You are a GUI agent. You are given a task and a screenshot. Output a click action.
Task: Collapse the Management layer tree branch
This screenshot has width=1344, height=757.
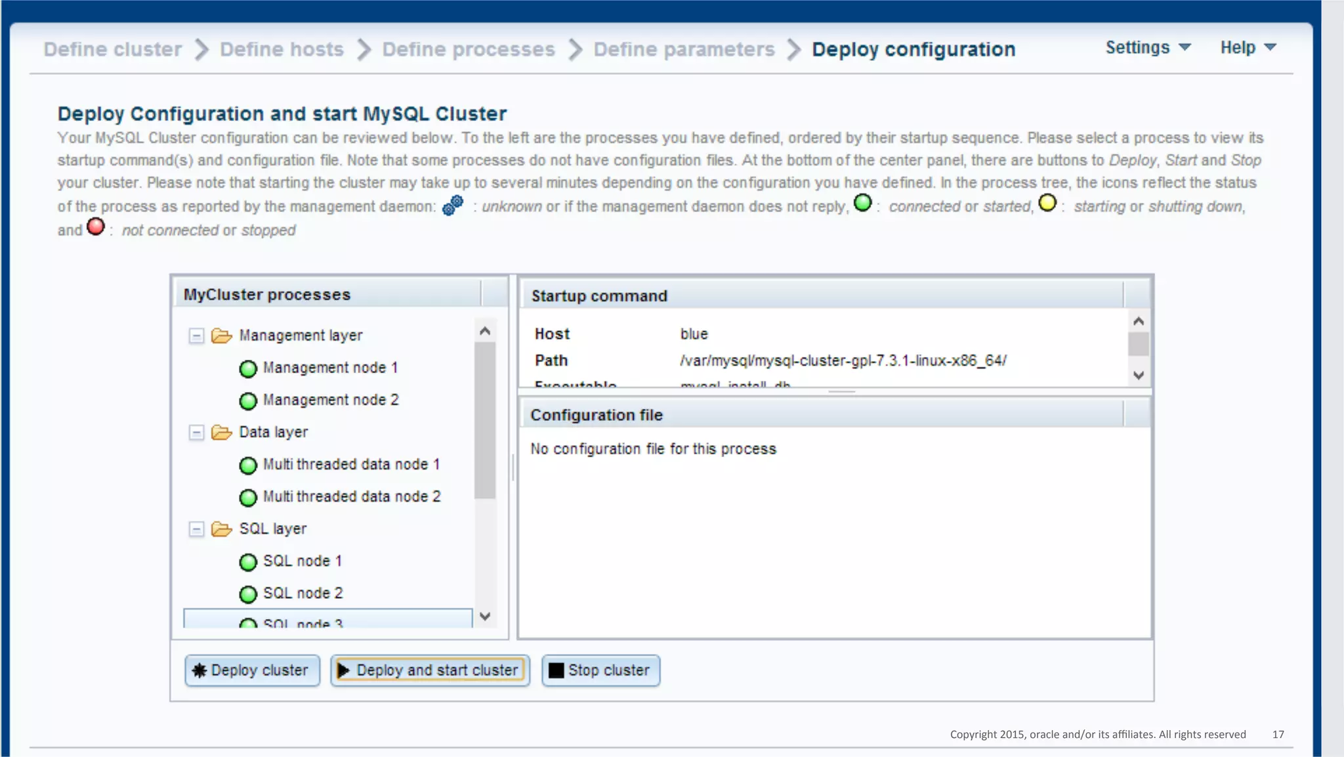pyautogui.click(x=196, y=336)
